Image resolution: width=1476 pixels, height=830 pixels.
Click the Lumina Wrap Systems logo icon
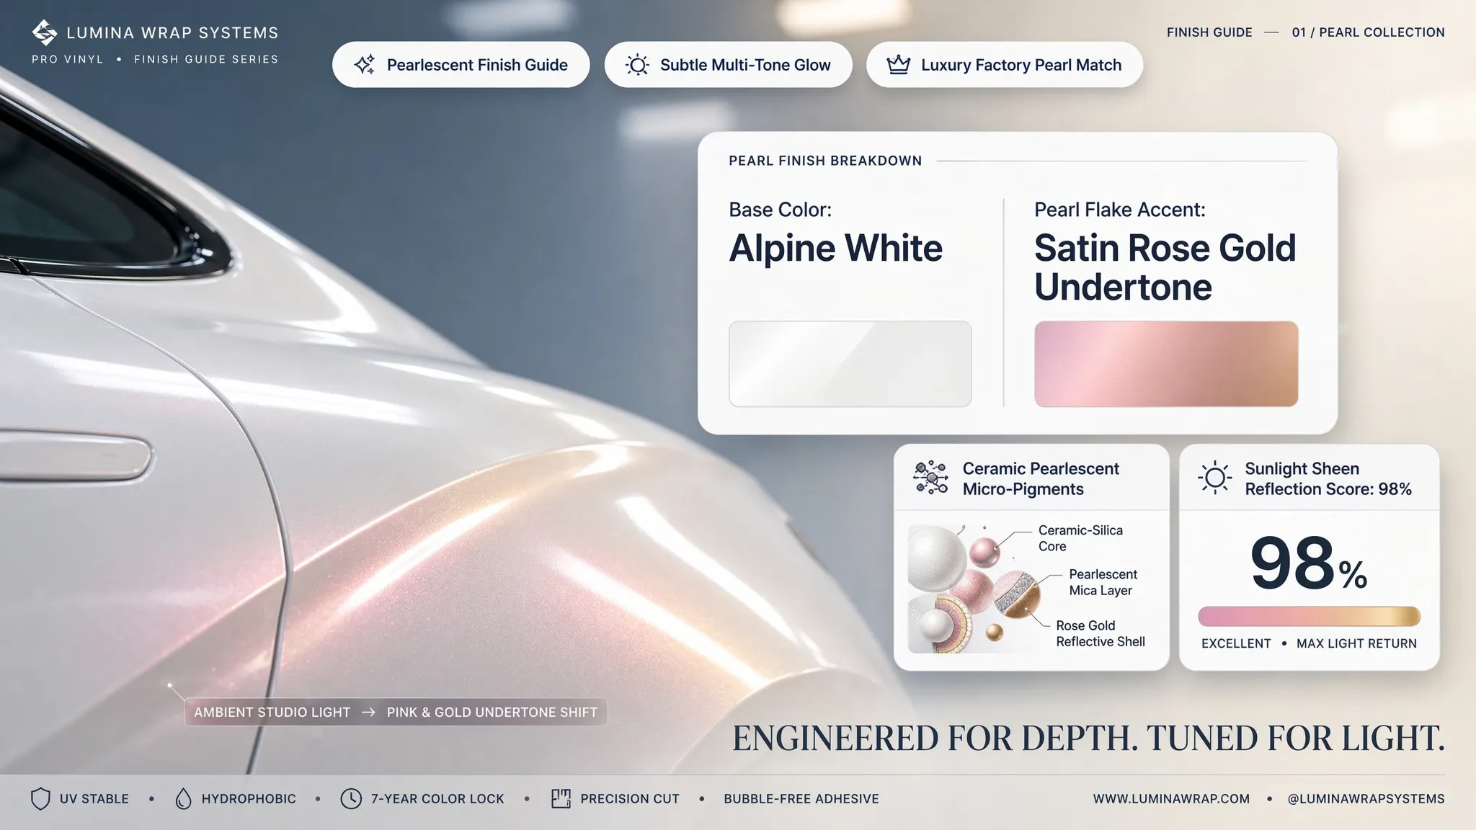(45, 32)
